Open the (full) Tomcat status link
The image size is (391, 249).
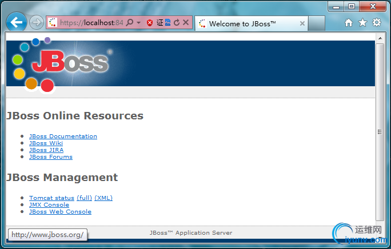tap(84, 198)
